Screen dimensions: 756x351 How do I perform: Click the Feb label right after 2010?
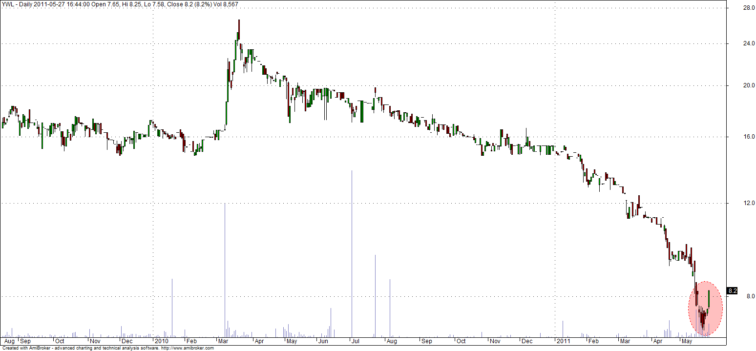191,341
